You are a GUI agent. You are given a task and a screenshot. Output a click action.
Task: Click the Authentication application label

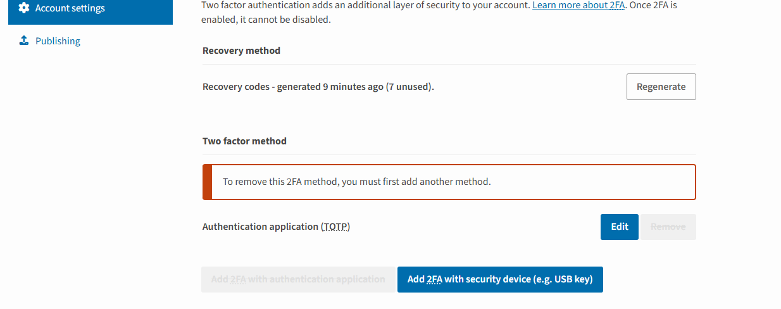(276, 227)
